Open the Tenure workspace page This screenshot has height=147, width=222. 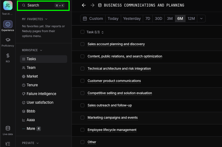(x=44, y=85)
